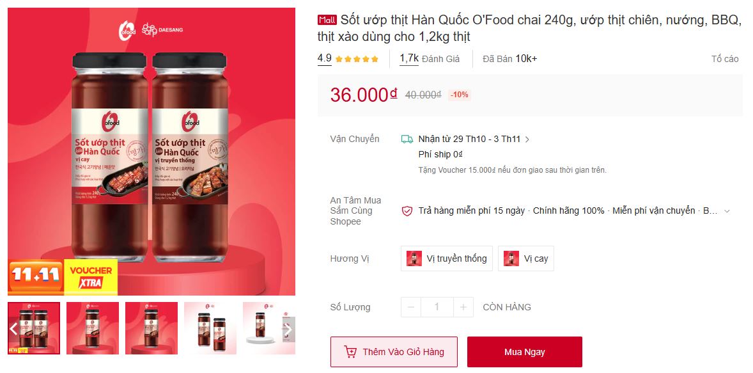753x373 pixels.
Task: Click the cart icon in Thêm Vào Giỏ Hàng
Action: pos(350,352)
